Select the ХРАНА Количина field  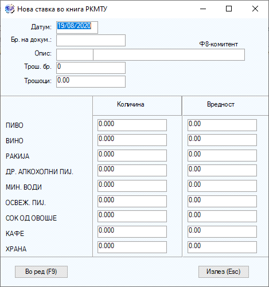point(132,247)
